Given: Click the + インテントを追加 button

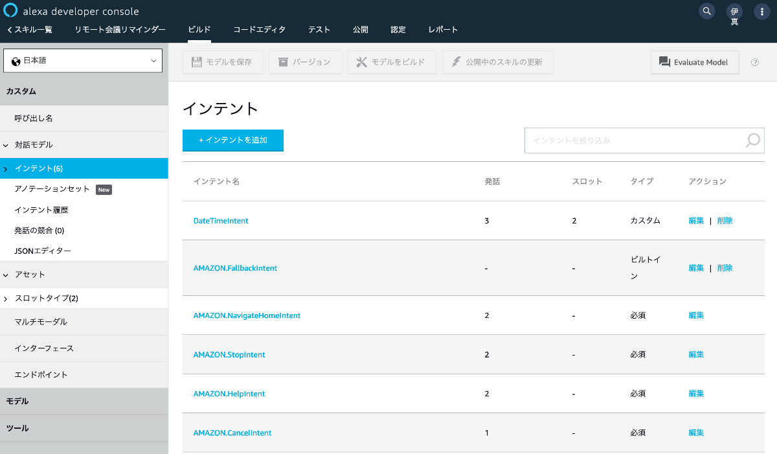Looking at the screenshot, I should pos(233,140).
